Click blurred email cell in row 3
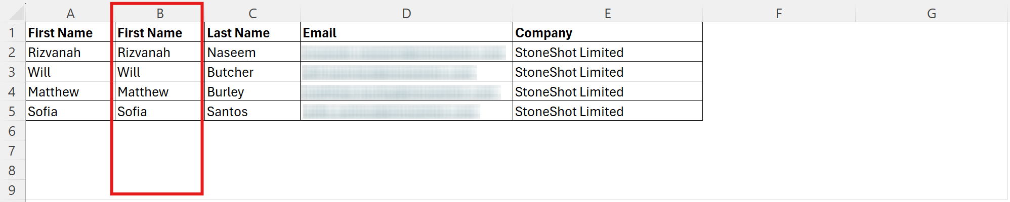Screen dimensions: 1010x202 (x=406, y=72)
